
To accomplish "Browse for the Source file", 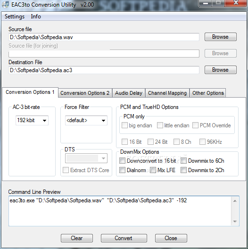I will pyautogui.click(x=220, y=37).
